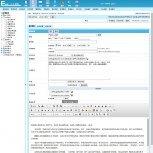The height and width of the screenshot is (153, 153).
Task: Open the headline level dropdown
Action: (x=85, y=46)
